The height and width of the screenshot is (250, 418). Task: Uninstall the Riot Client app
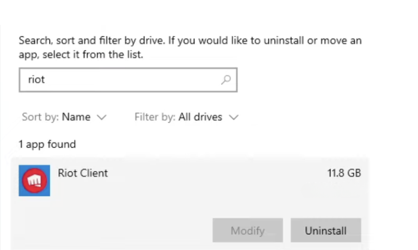coord(326,230)
